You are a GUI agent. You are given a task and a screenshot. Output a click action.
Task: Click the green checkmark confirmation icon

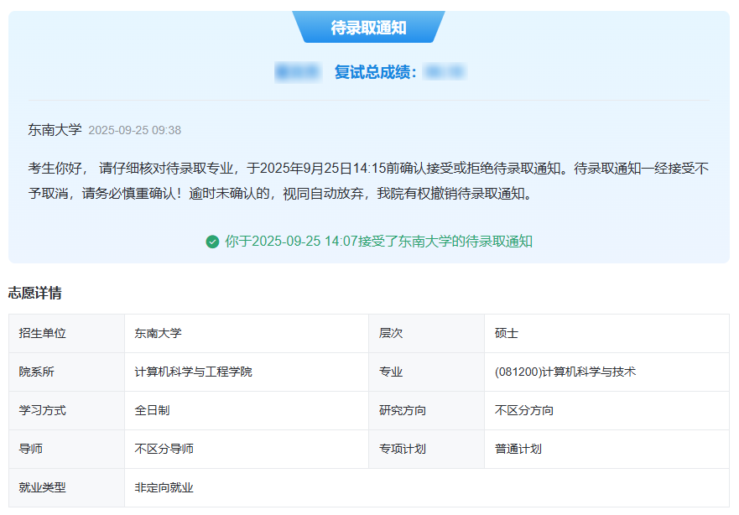(212, 242)
